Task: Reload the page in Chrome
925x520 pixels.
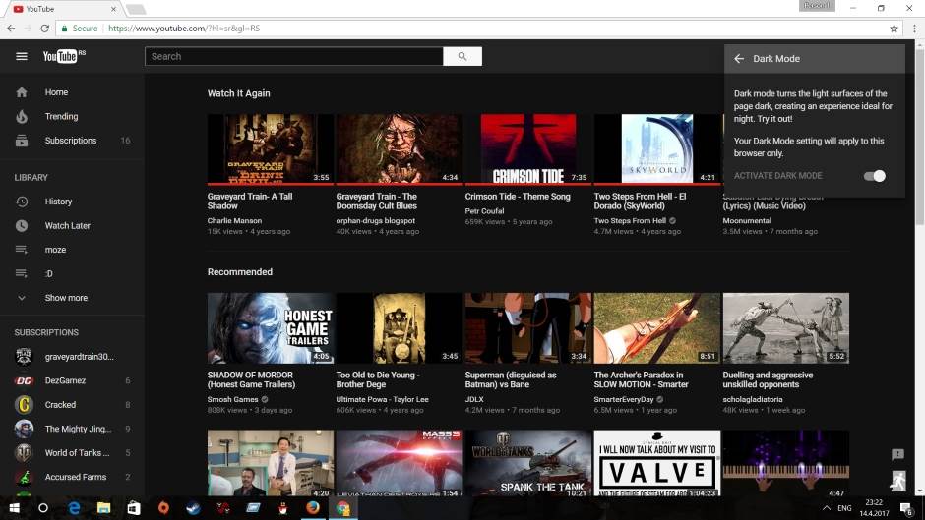Action: coord(45,29)
